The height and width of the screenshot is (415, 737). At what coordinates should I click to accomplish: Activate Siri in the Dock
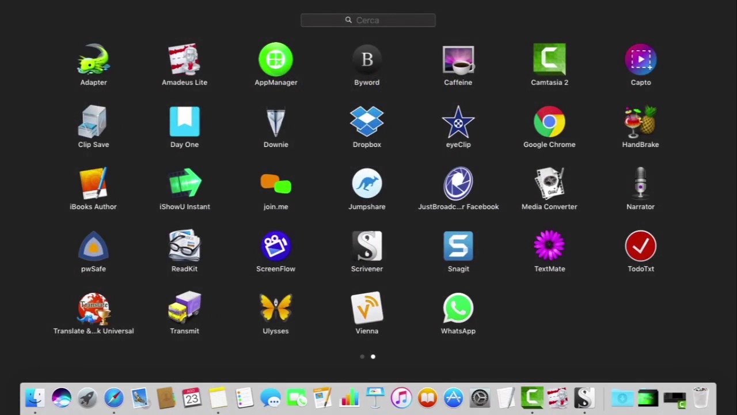click(x=62, y=398)
